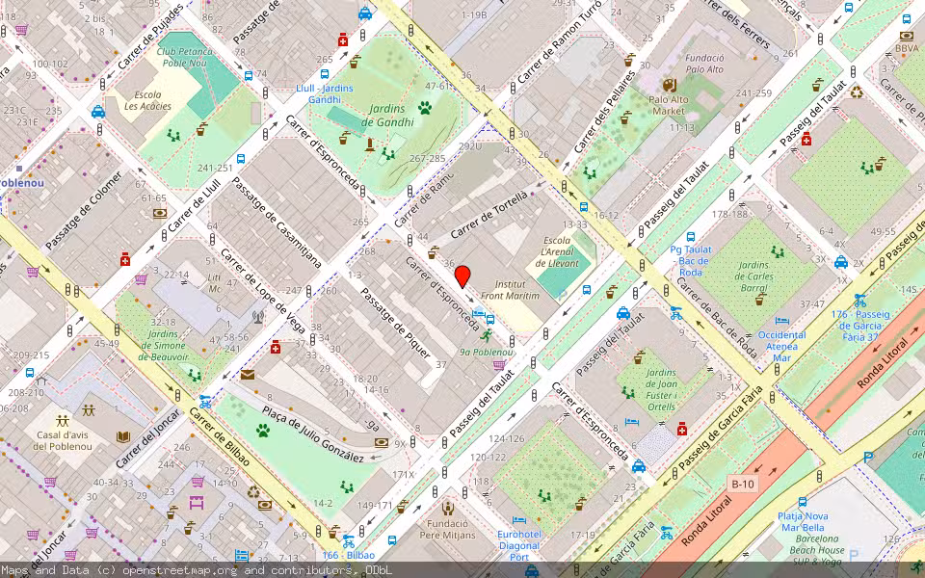This screenshot has height=578, width=925.
Task: Click the Carrer de Tortellà street label
Action: 489,215
